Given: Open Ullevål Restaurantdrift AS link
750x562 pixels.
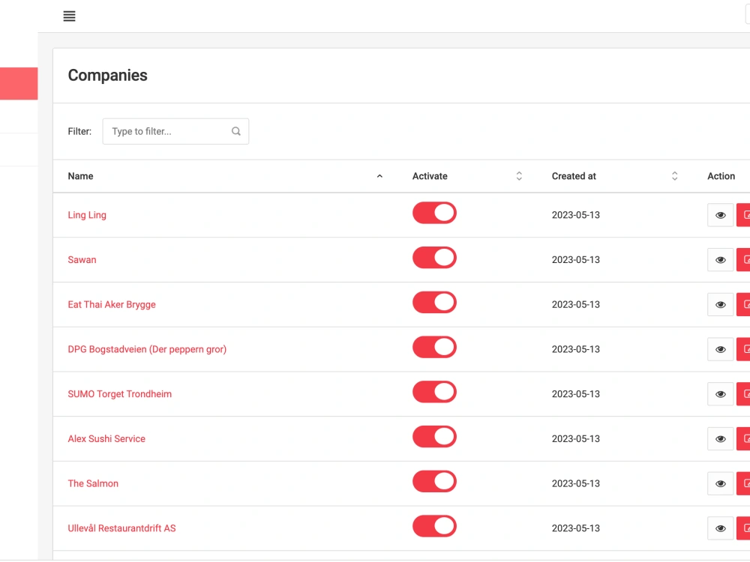Looking at the screenshot, I should (121, 528).
